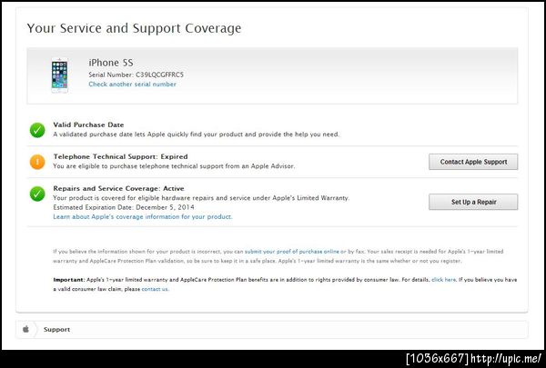Follow the 'click here' consumer law details link
This screenshot has width=546, height=368.
pos(443,281)
